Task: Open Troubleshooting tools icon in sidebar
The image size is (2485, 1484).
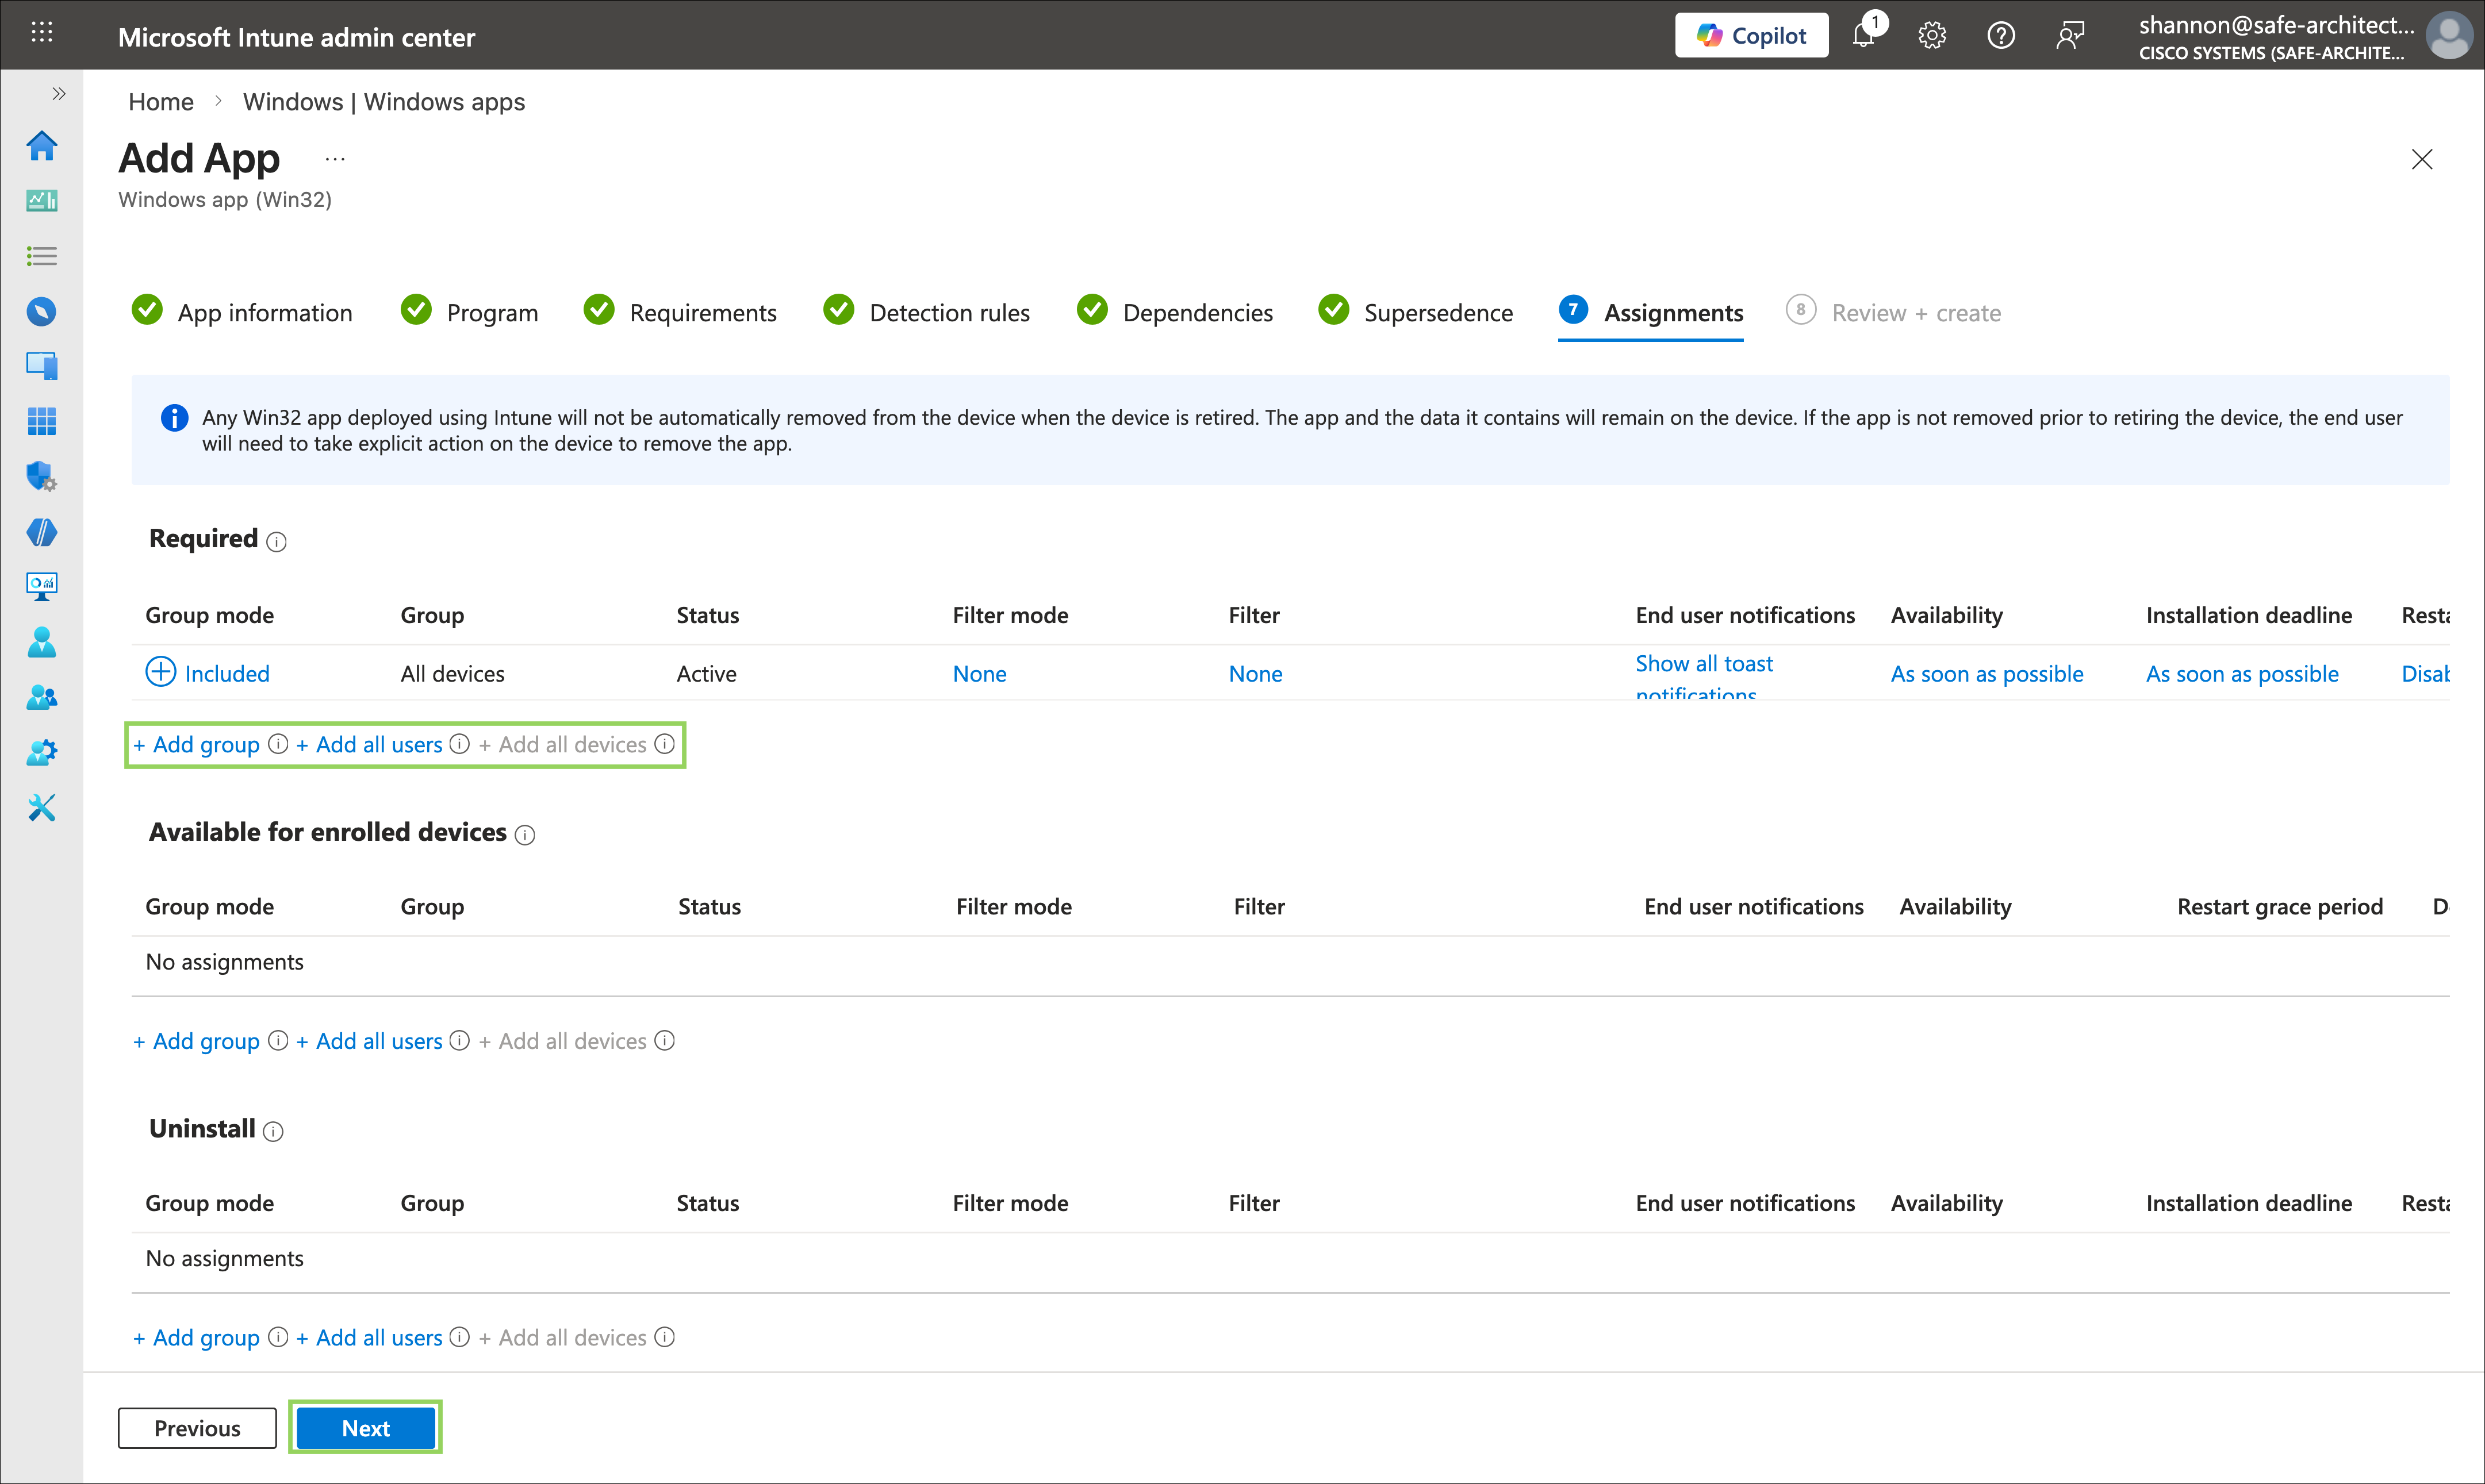Action: pos(41,807)
